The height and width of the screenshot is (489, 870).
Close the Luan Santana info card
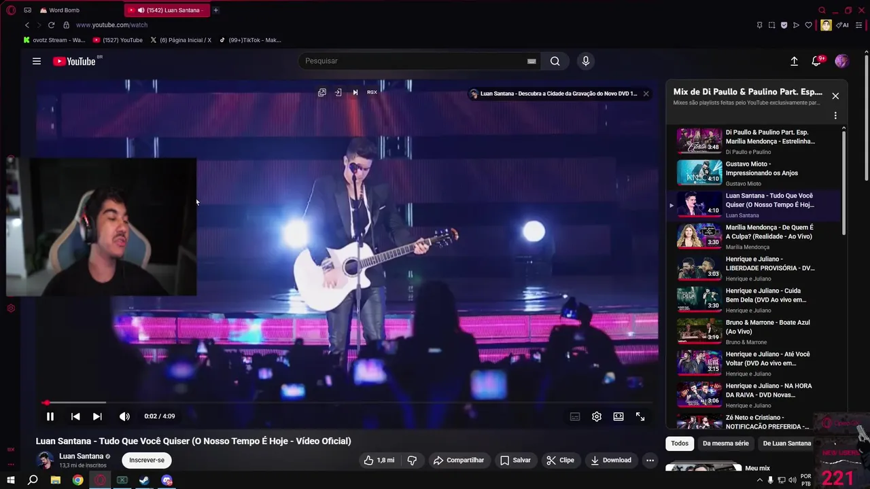click(x=646, y=94)
